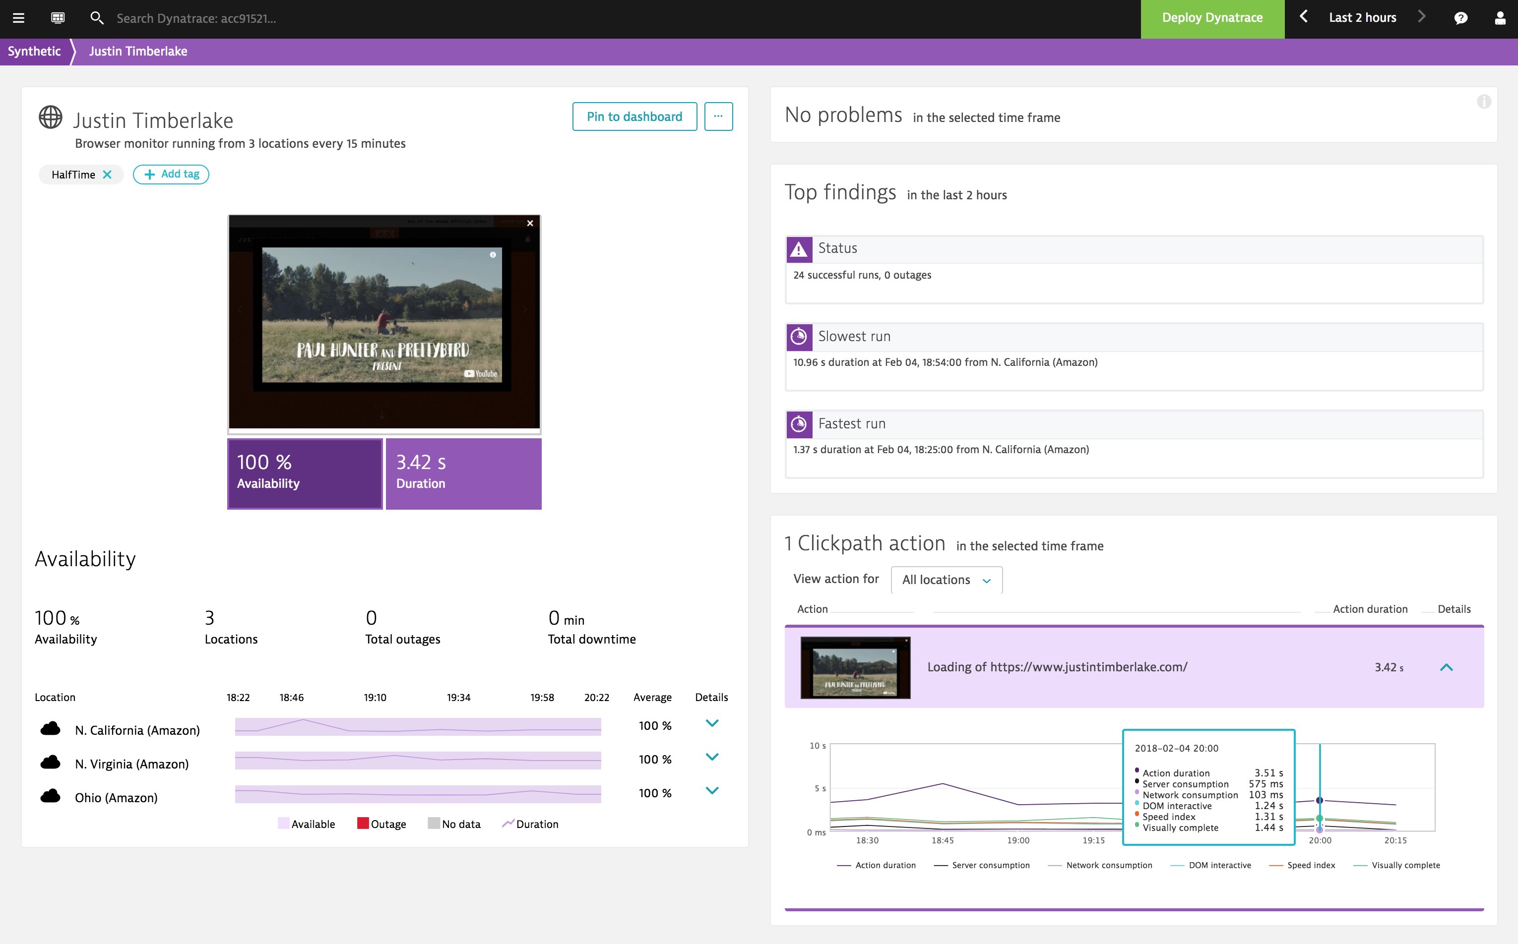Screen dimensions: 1518x944
Task: Toggle Outage legend swatch
Action: click(x=362, y=824)
